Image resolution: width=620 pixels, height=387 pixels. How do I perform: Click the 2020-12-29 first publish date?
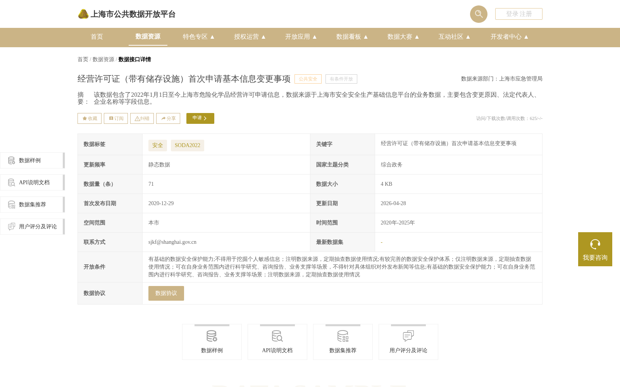point(161,204)
